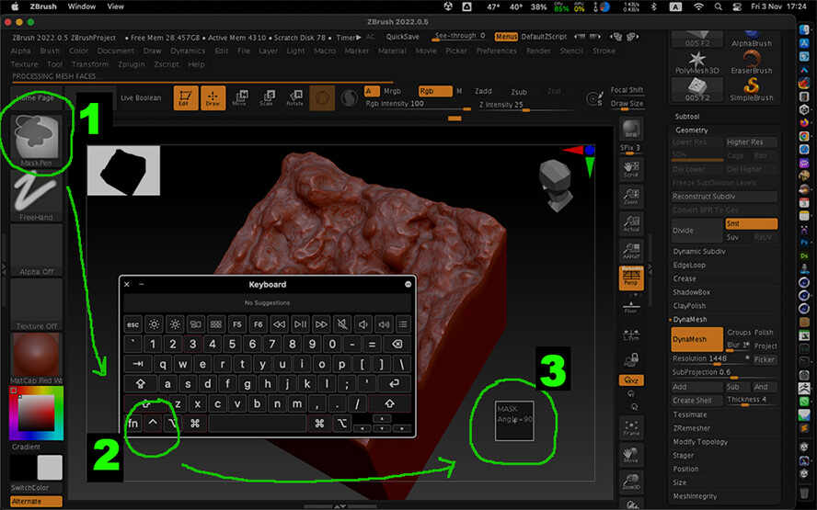Image resolution: width=817 pixels, height=510 pixels.
Task: Select the Draw mode tool
Action: [213, 98]
